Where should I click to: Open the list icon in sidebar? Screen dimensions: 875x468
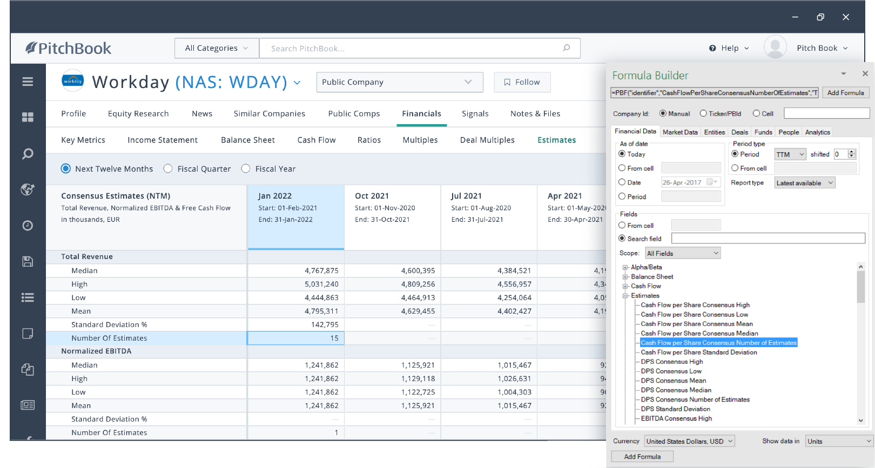pyautogui.click(x=28, y=297)
